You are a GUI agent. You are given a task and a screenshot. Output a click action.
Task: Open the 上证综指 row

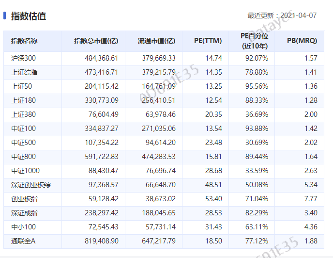pyautogui.click(x=24, y=72)
